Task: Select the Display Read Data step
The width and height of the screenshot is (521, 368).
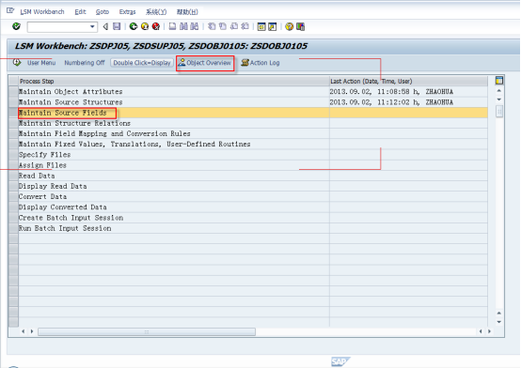Action: pyautogui.click(x=173, y=186)
